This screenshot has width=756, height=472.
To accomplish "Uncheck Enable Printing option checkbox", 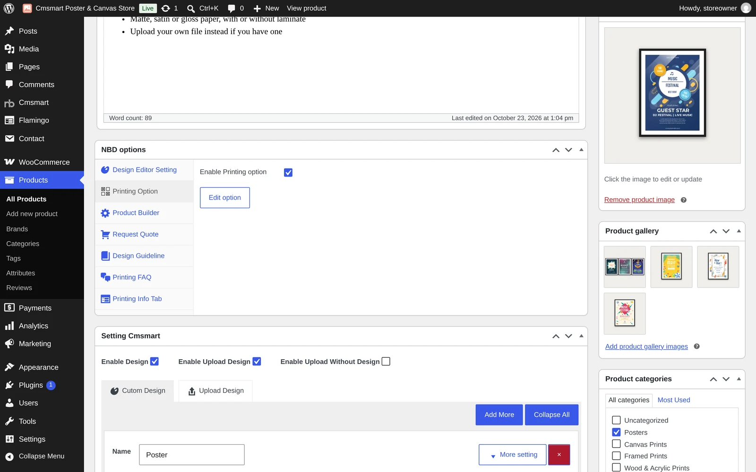I will (288, 173).
